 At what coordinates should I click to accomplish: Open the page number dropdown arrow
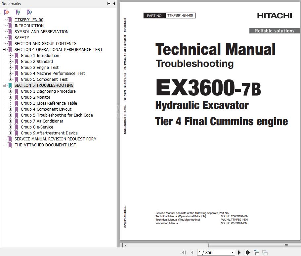coord(233,253)
